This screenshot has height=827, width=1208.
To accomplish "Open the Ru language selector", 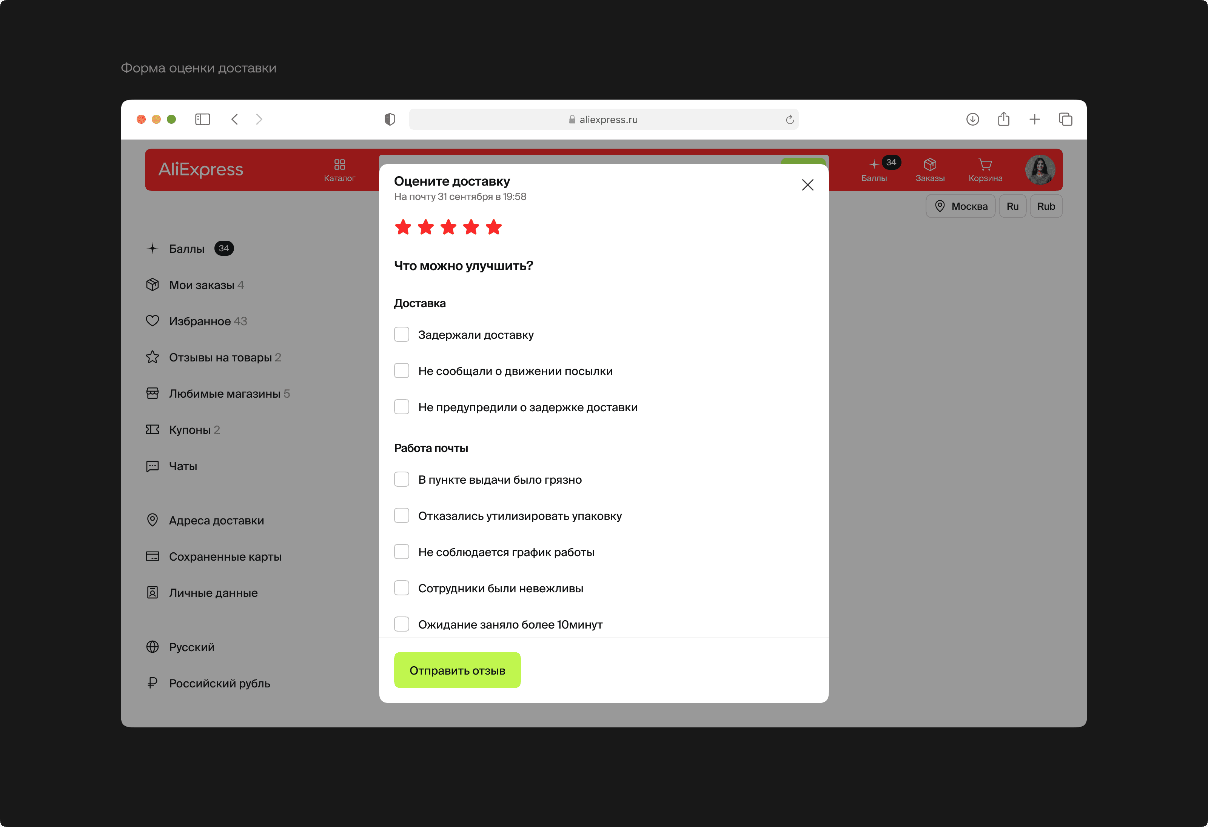I will point(1012,206).
